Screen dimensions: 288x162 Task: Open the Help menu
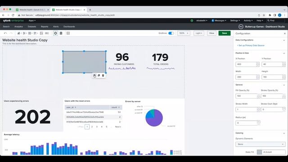click(260, 21)
